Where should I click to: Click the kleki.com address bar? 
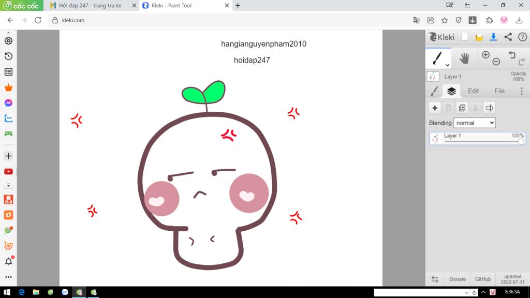point(230,20)
